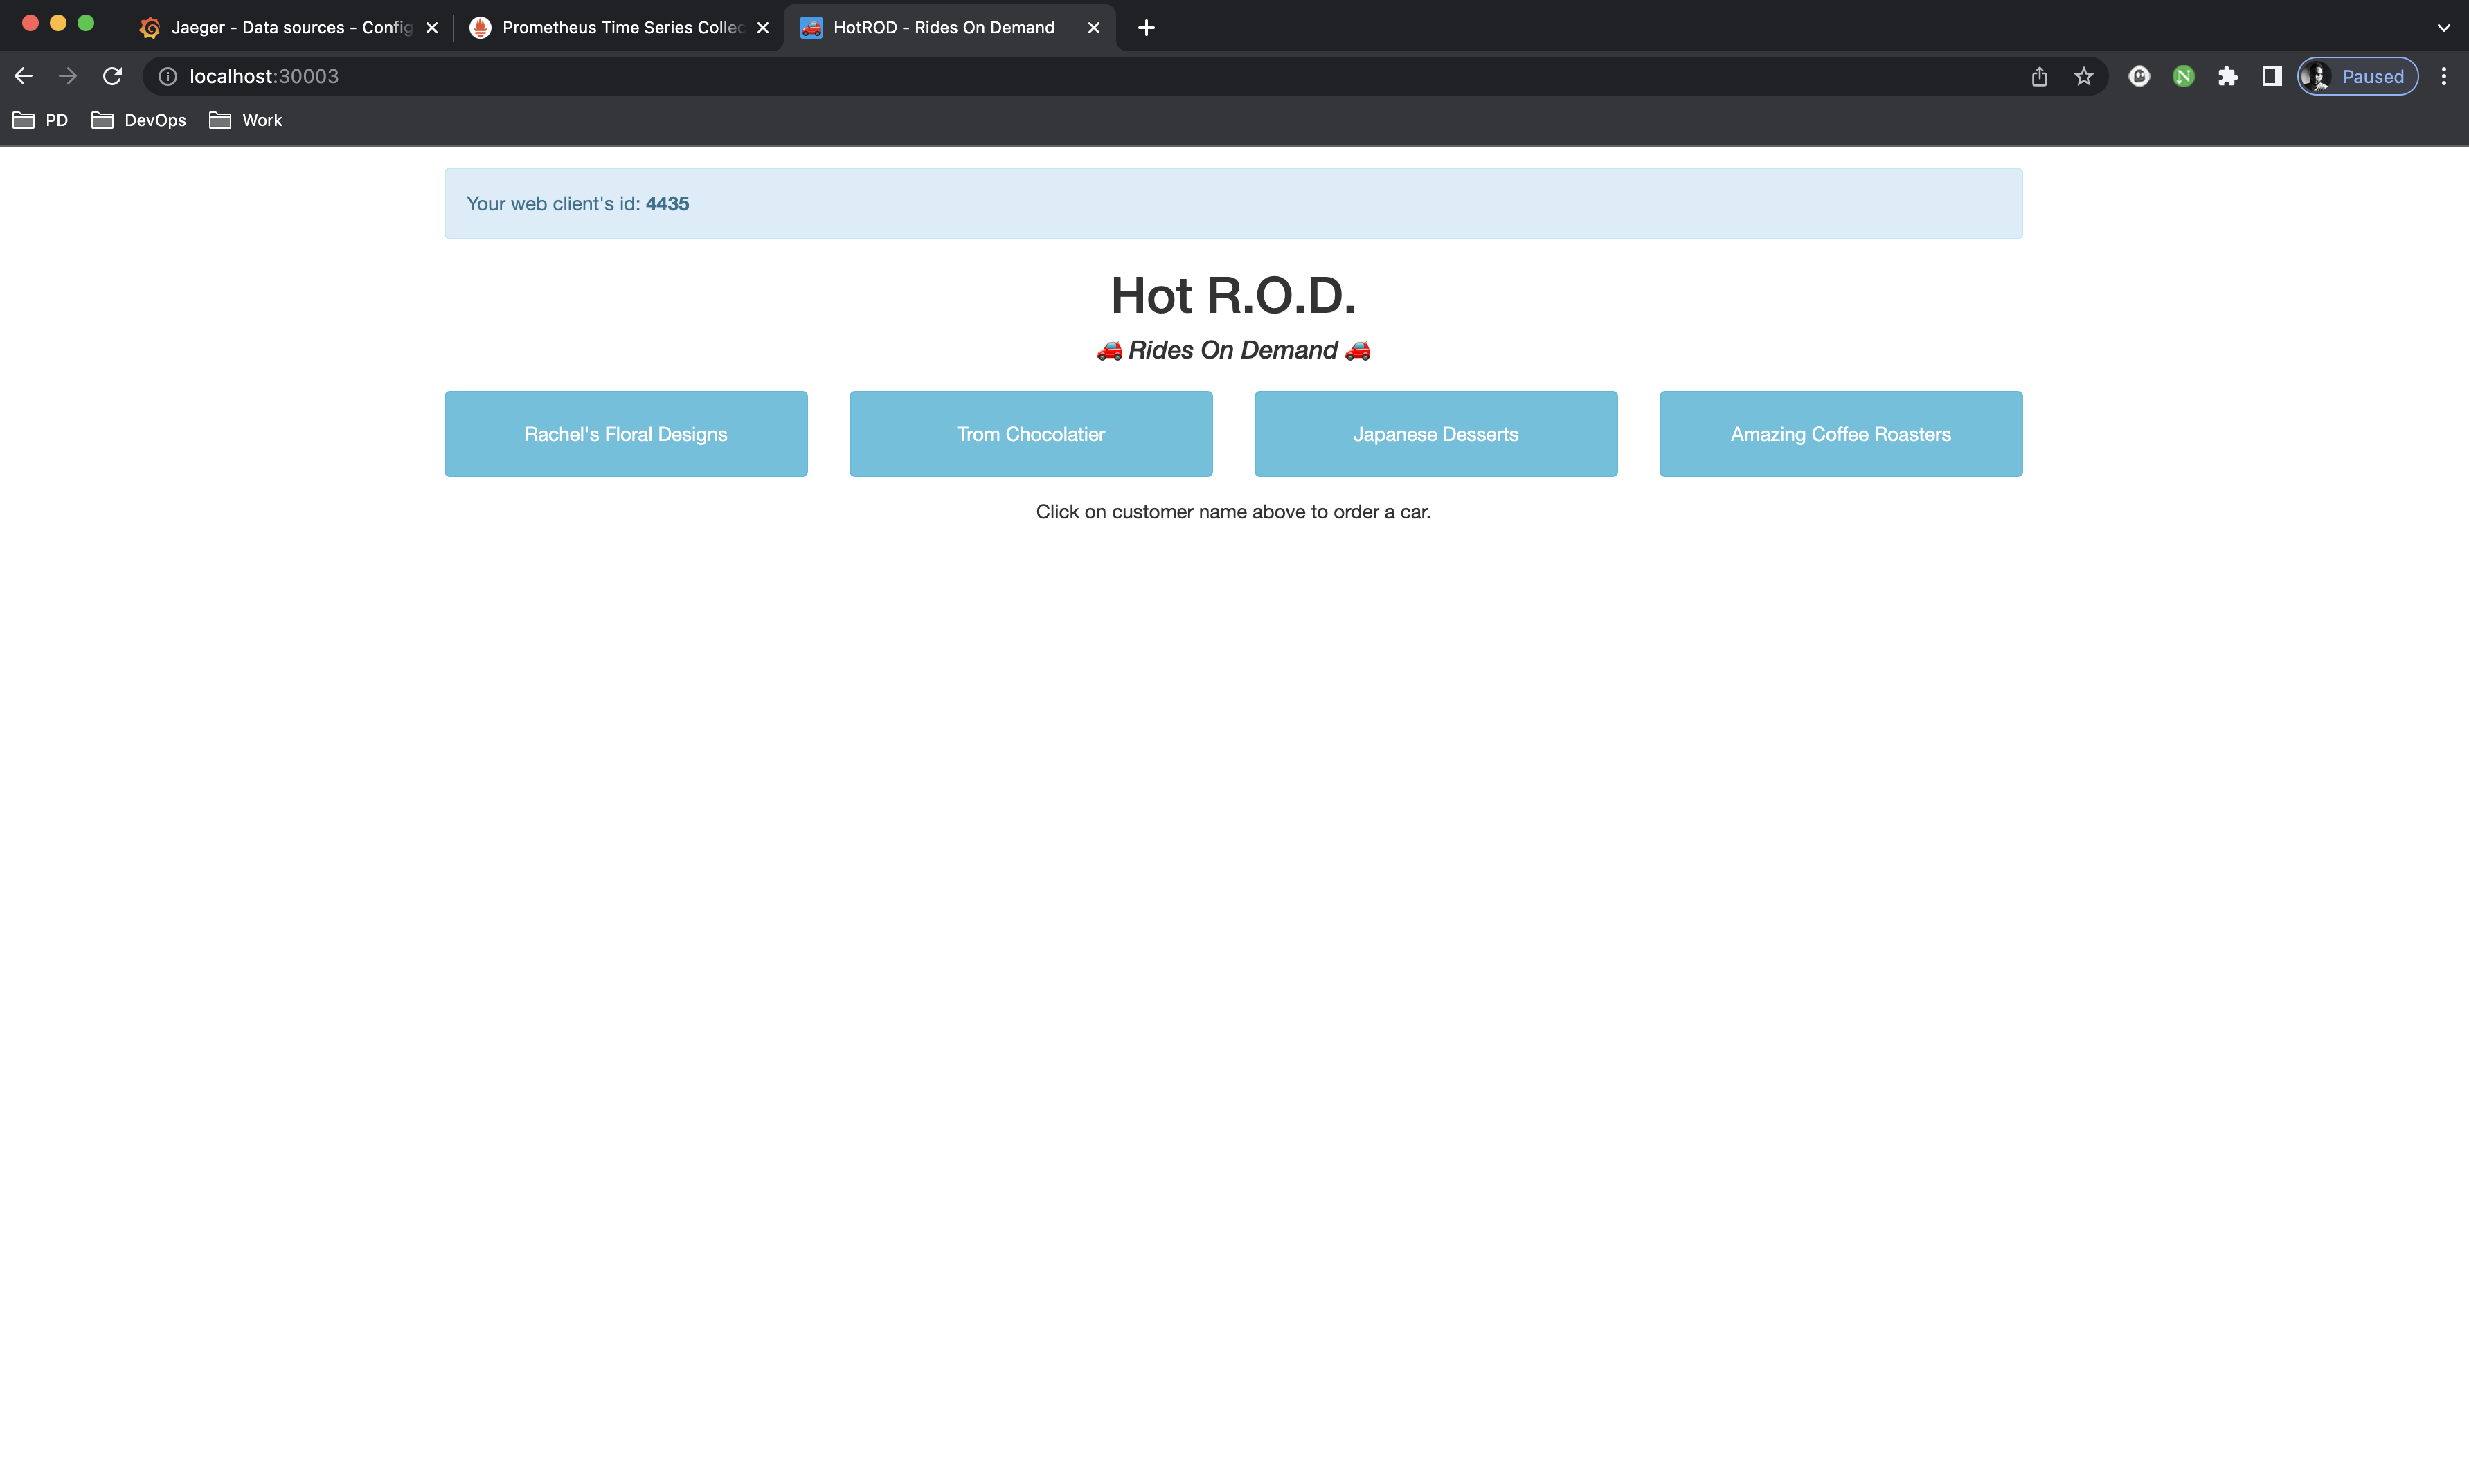The image size is (2469, 1484).
Task: Toggle the browser side panel icon
Action: click(2271, 76)
